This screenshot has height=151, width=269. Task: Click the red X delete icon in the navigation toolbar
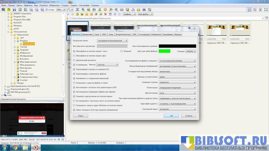[x=106, y=14]
